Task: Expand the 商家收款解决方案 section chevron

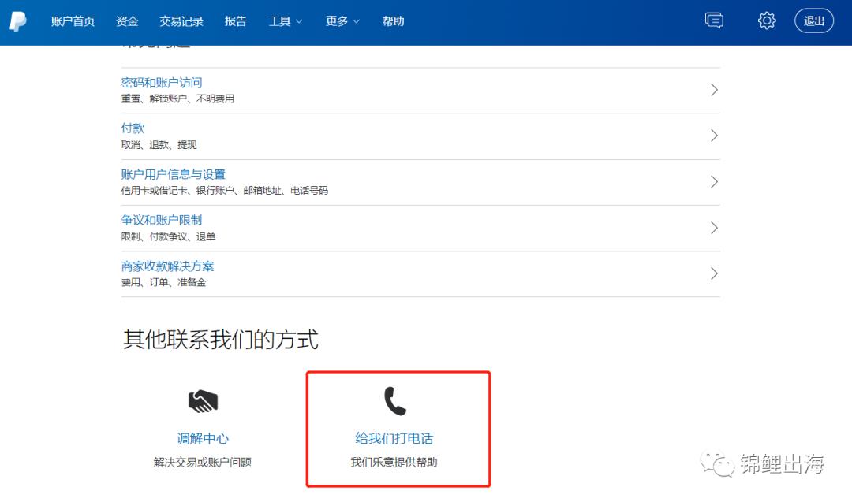Action: tap(714, 273)
